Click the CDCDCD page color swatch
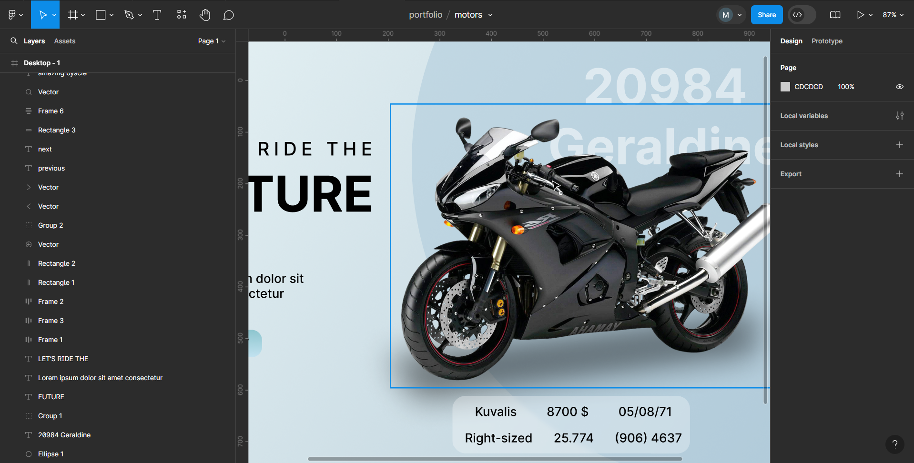 (785, 87)
